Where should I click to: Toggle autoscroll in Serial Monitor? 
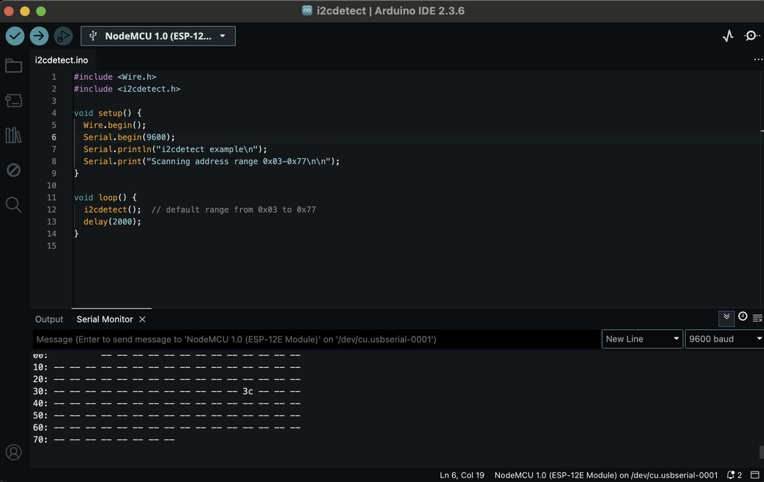click(727, 318)
